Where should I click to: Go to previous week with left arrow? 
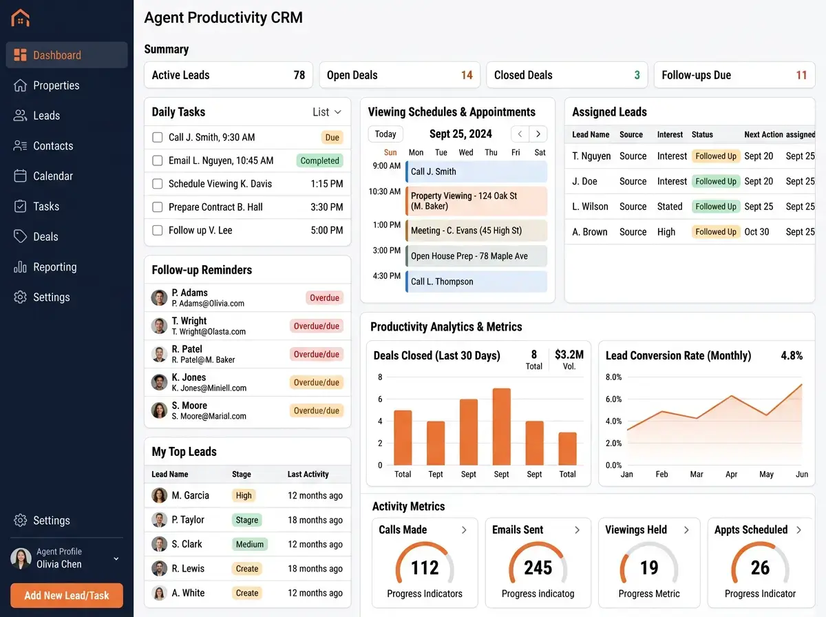[520, 134]
